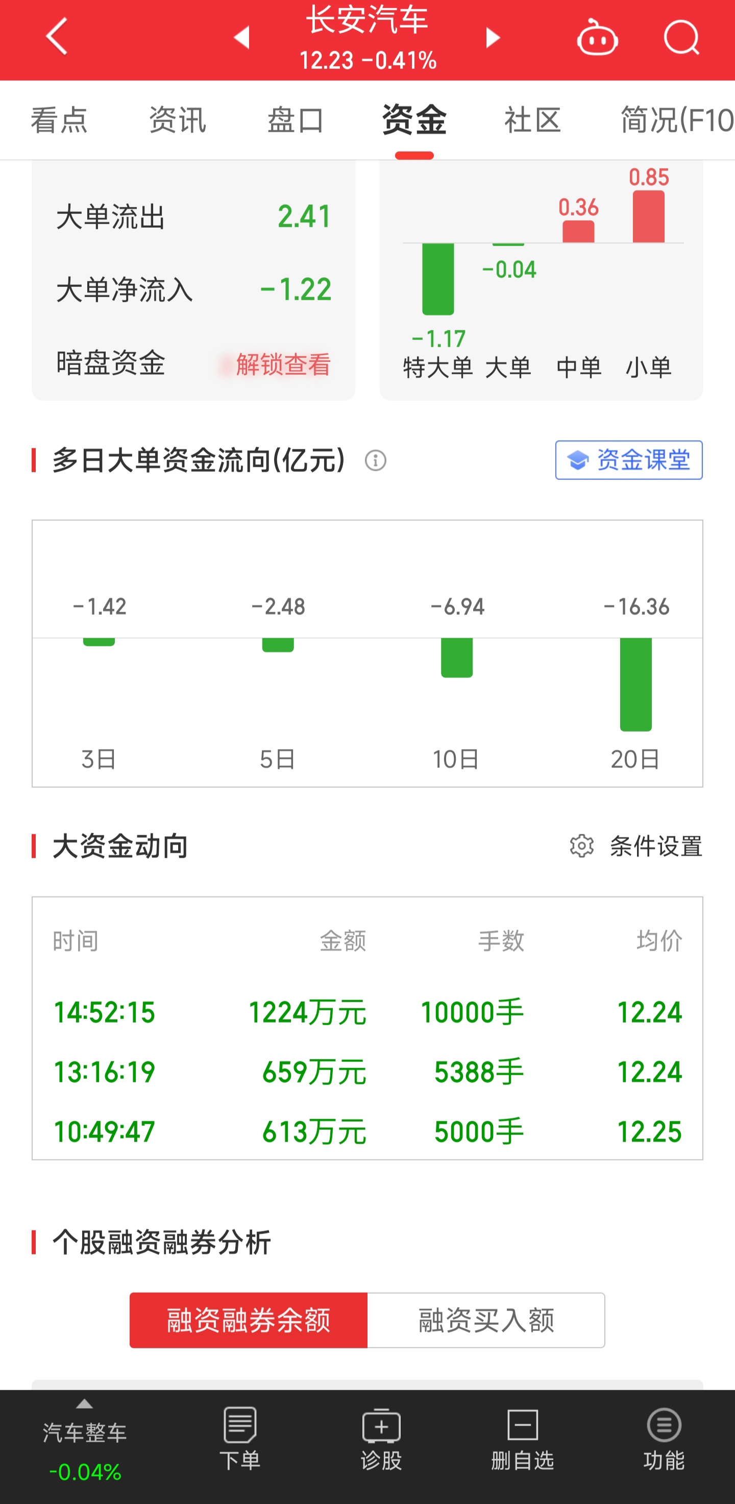Tap the 12.25 average price cell
The width and height of the screenshot is (735, 1504).
pos(649,1131)
